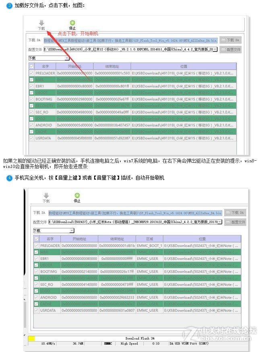Click the 开始地址 column header in the 红米1S table
Viewport: 266px width, 352px height.
tap(75, 66)
